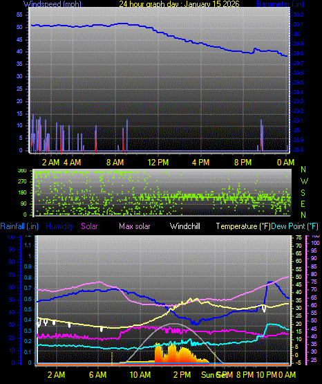The height and width of the screenshot is (384, 322).
Task: Click the 0.7 rainfall axis value
Action: pyautogui.click(x=28, y=288)
